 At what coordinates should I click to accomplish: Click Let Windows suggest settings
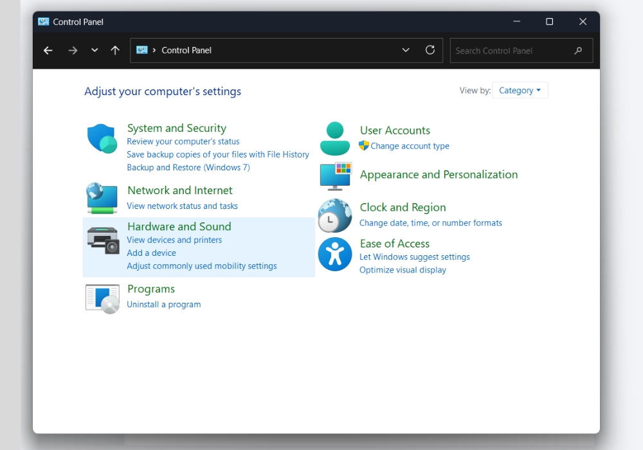[x=415, y=257]
